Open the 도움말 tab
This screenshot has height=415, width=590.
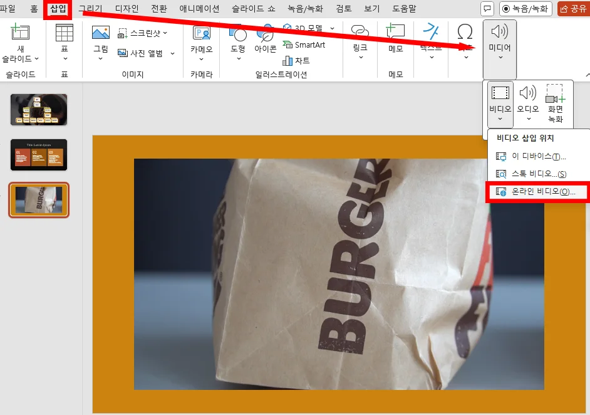(404, 9)
